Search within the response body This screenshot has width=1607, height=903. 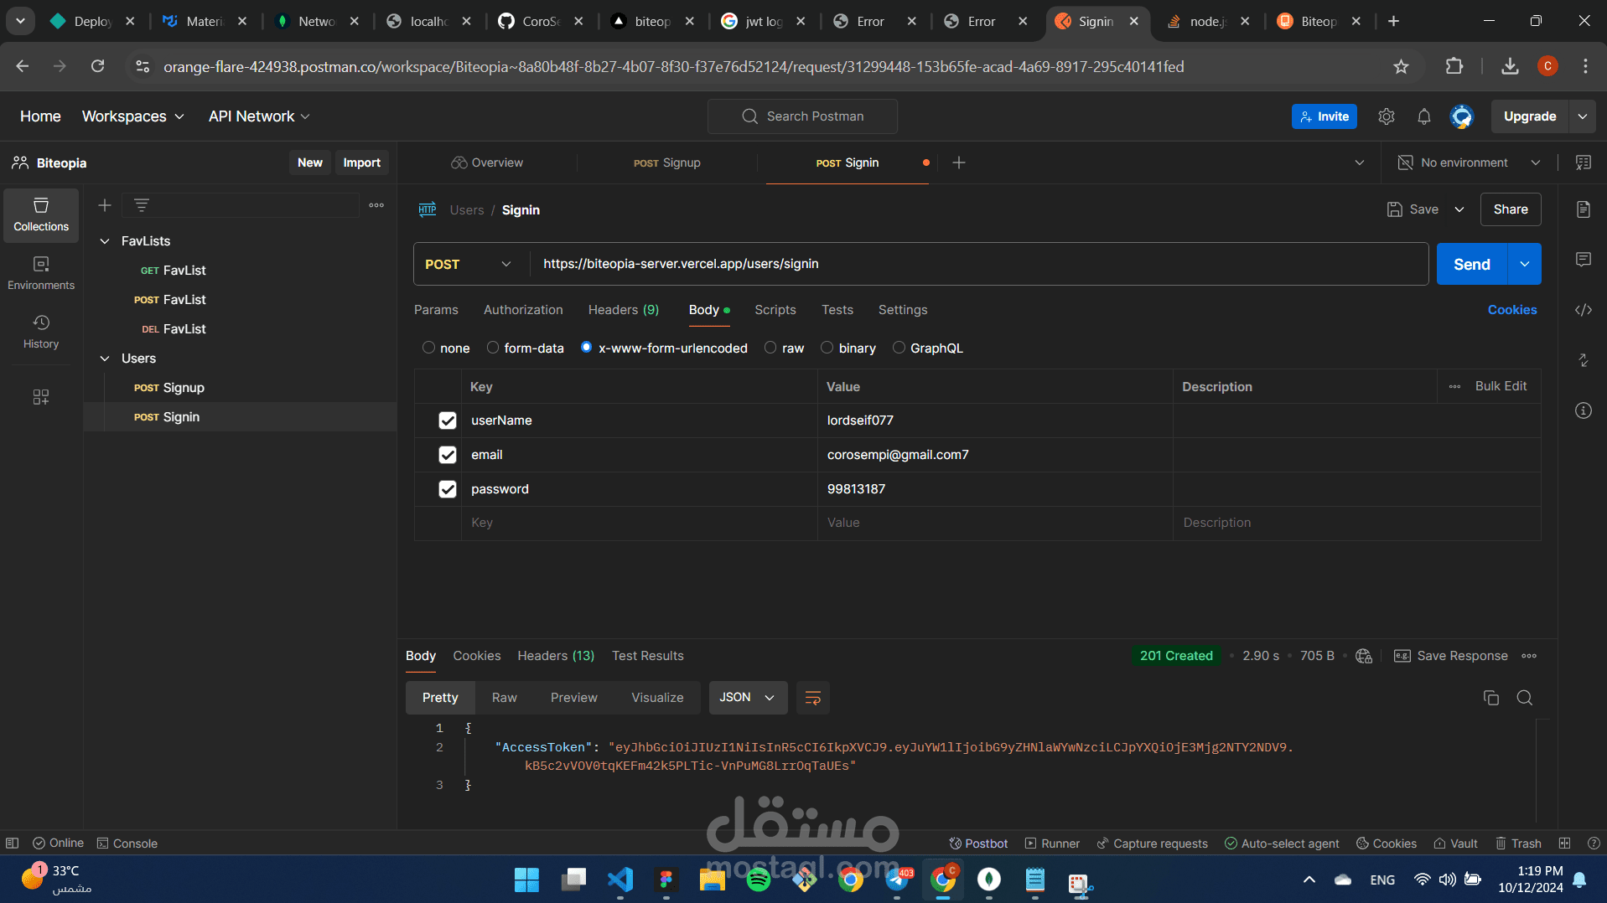tap(1525, 698)
